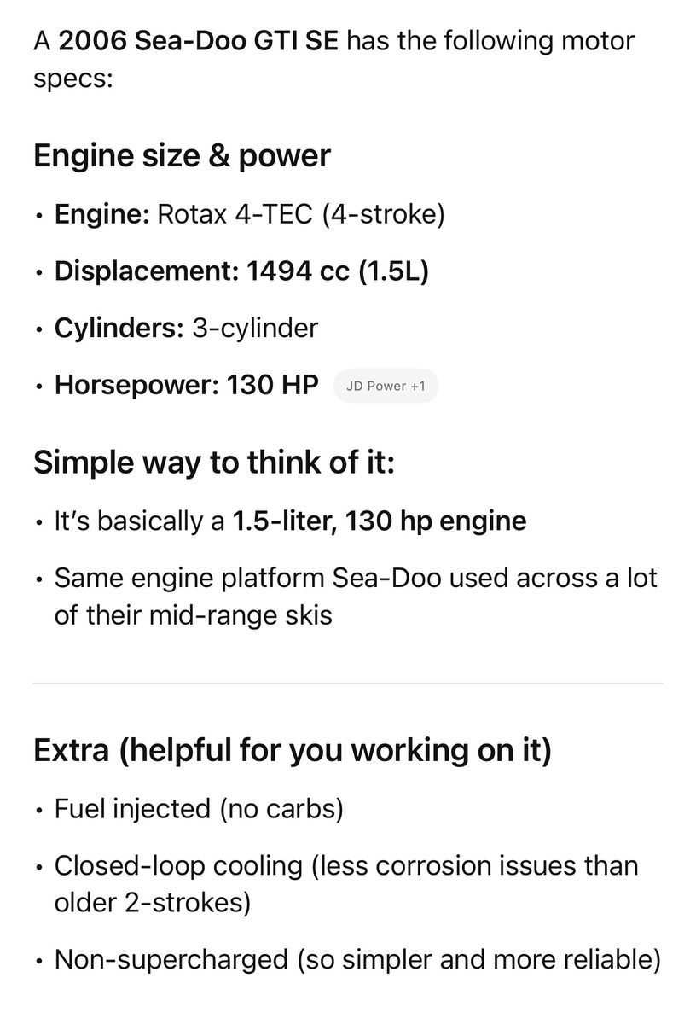The height and width of the screenshot is (1024, 696).
Task: Click the 'Engine: Rotax 4-TEC' bullet line
Action: point(249,213)
